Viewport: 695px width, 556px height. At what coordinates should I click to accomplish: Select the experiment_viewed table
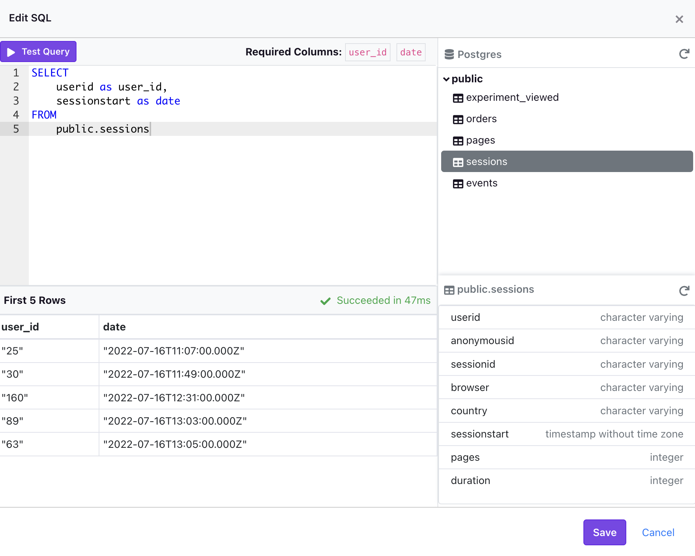tap(567, 98)
